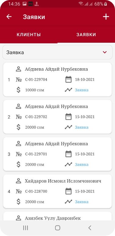Add a new application with plus icon
The height and width of the screenshot is (236, 115).
click(x=106, y=17)
